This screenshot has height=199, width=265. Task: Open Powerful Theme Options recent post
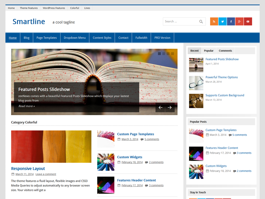coord(222,77)
